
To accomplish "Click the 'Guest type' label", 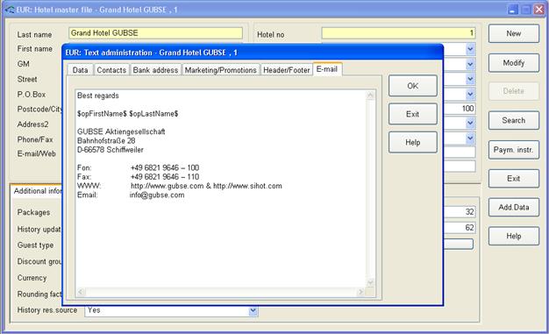I will (x=35, y=245).
